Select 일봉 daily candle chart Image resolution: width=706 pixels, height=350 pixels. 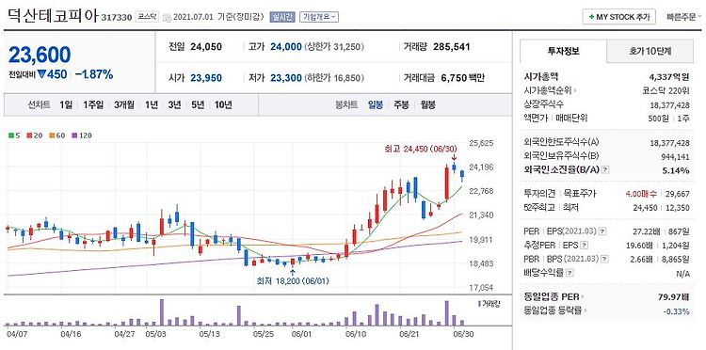376,104
